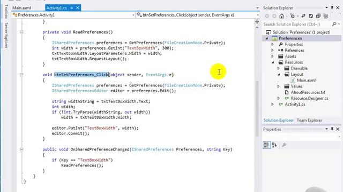
Task: Select Solution 'Preferences' (1 project) row
Action: (301, 32)
